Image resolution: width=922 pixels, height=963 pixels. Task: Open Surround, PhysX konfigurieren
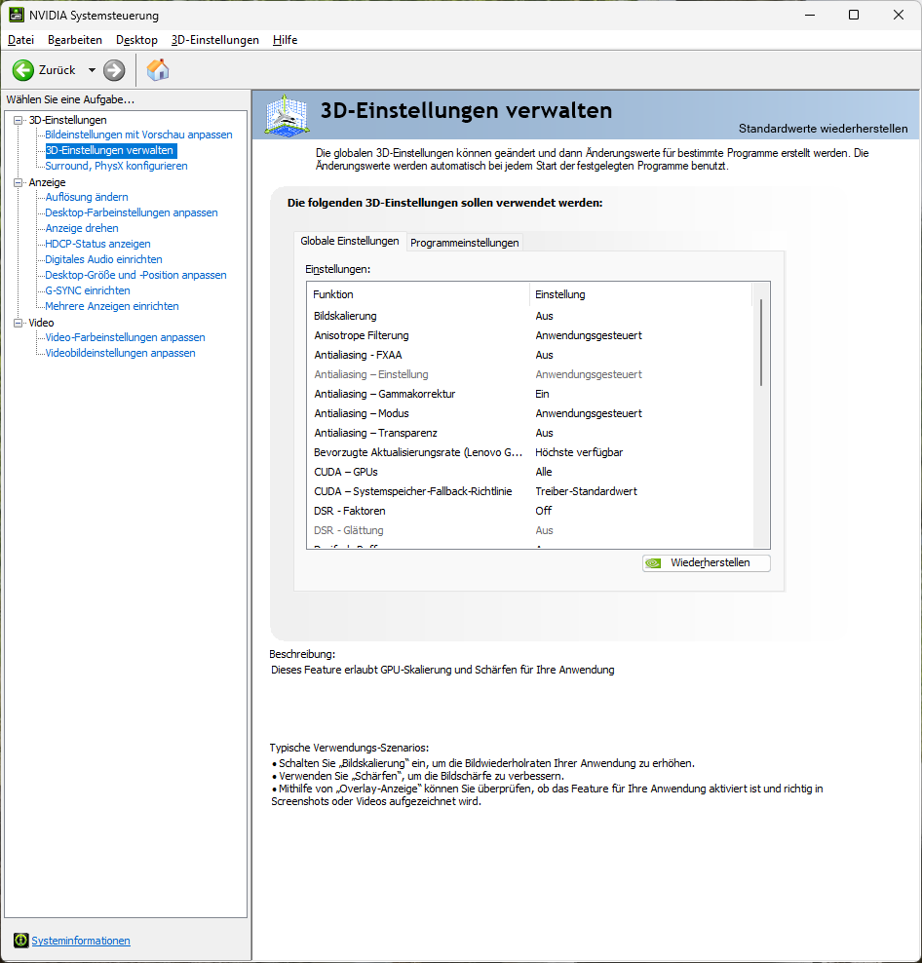coord(116,166)
